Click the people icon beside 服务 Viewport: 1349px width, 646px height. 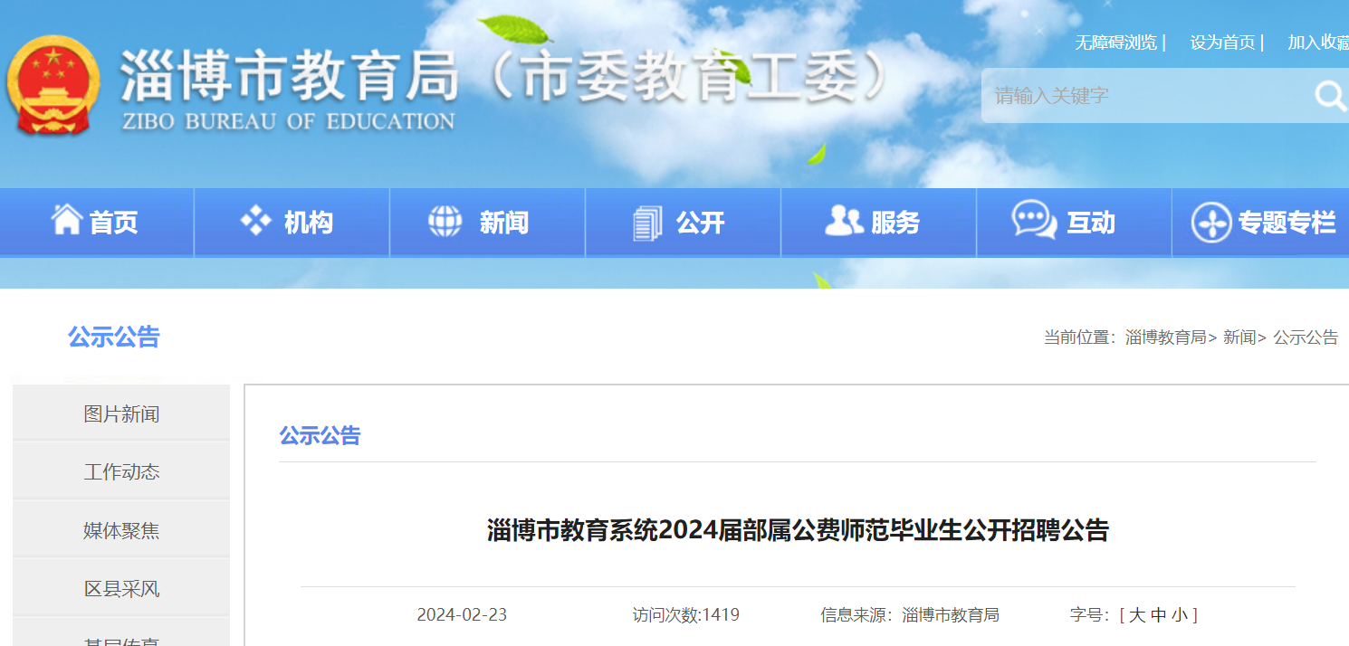[844, 220]
